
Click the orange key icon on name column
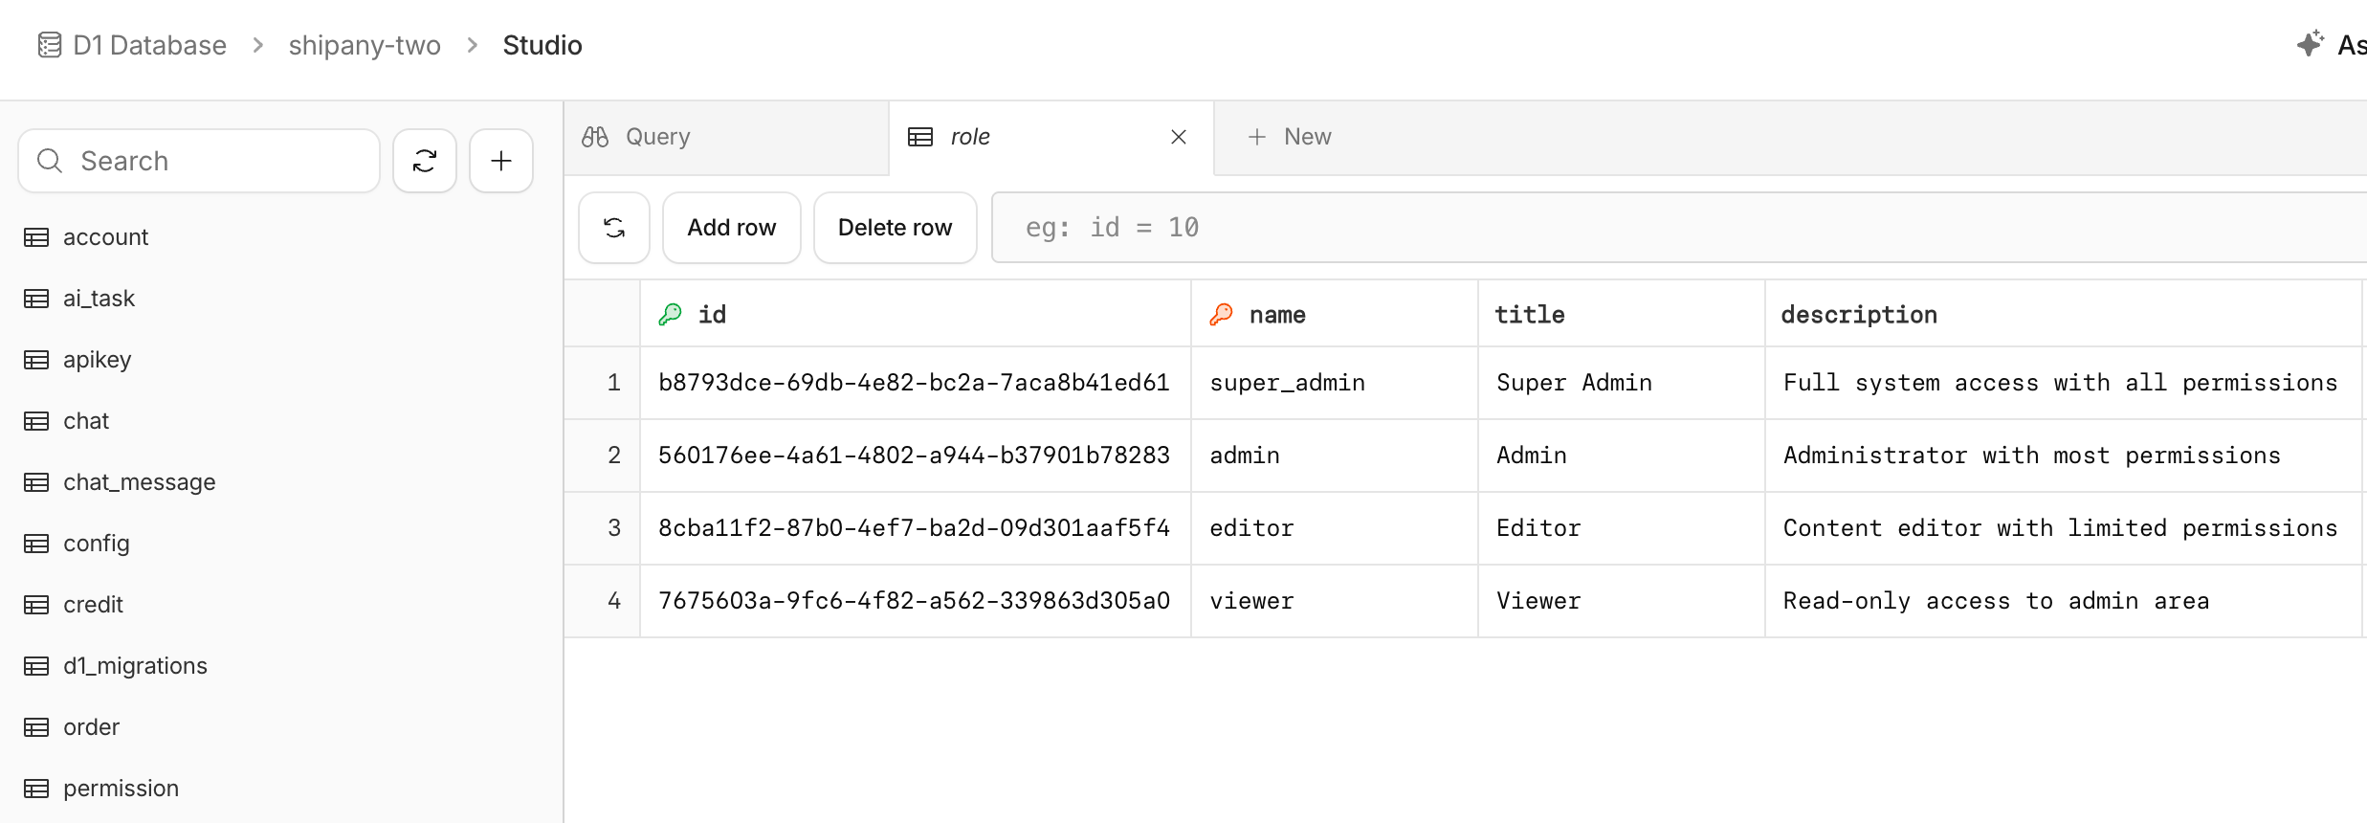[1221, 314]
